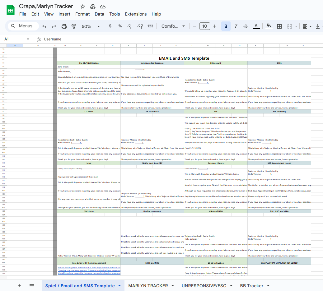The height and width of the screenshot is (291, 323).
Task: Click the font size field showing 10
Action: pyautogui.click(x=204, y=26)
